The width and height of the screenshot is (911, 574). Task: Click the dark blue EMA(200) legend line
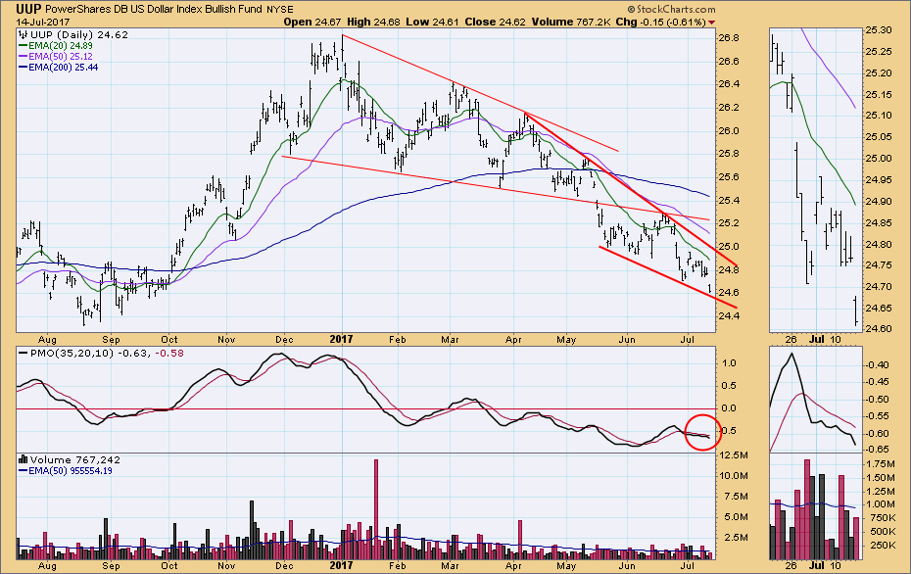(x=24, y=68)
